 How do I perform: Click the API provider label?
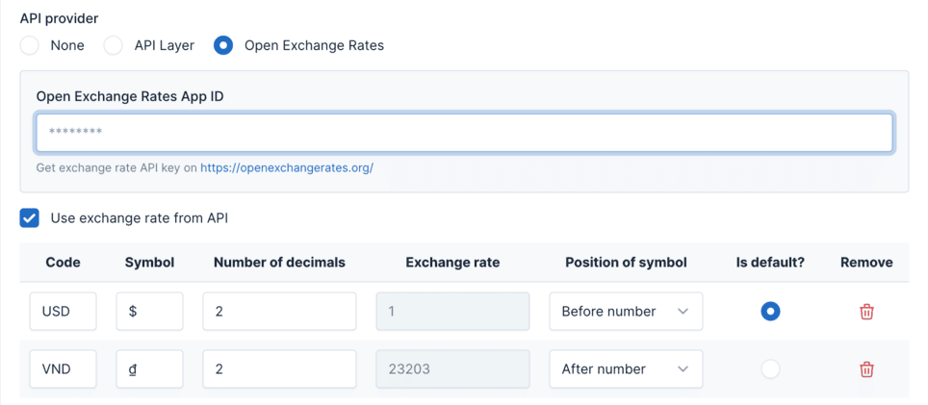click(x=59, y=18)
